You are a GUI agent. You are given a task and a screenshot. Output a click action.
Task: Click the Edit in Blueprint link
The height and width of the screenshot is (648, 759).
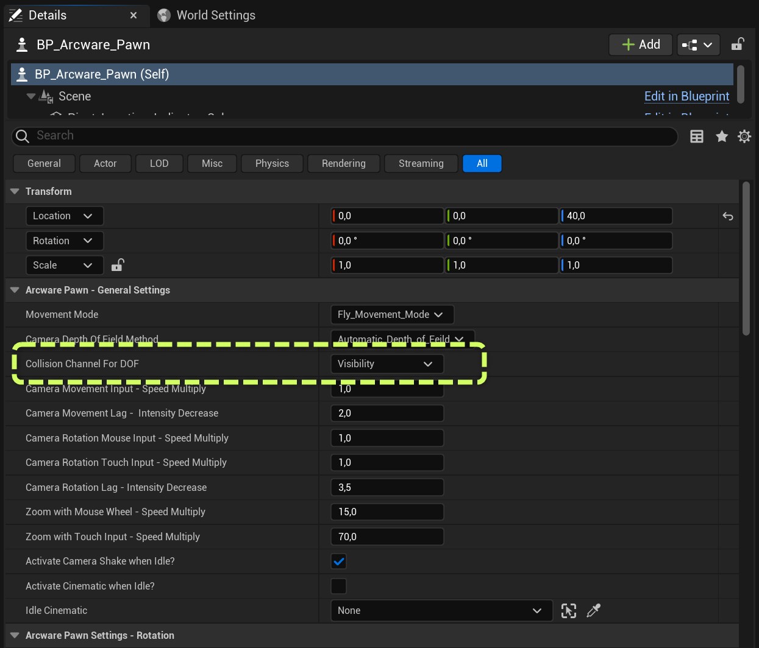pos(686,96)
